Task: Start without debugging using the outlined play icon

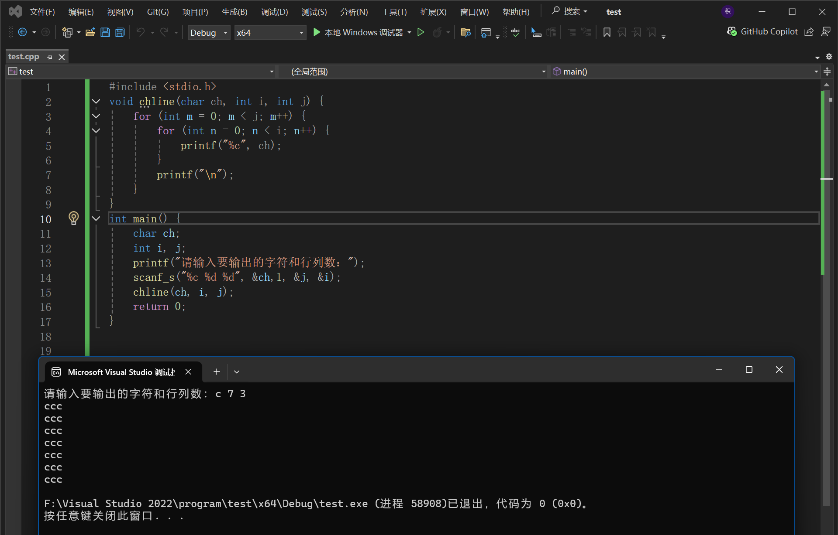Action: tap(421, 32)
